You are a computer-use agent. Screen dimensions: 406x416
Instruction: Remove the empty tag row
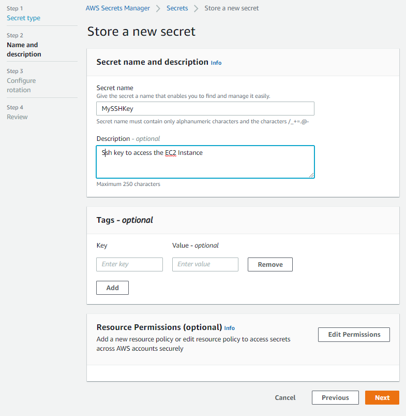pos(270,264)
